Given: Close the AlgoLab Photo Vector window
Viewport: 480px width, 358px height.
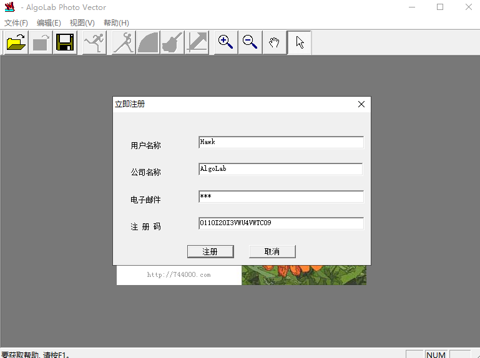Looking at the screenshot, I should (x=468, y=7).
